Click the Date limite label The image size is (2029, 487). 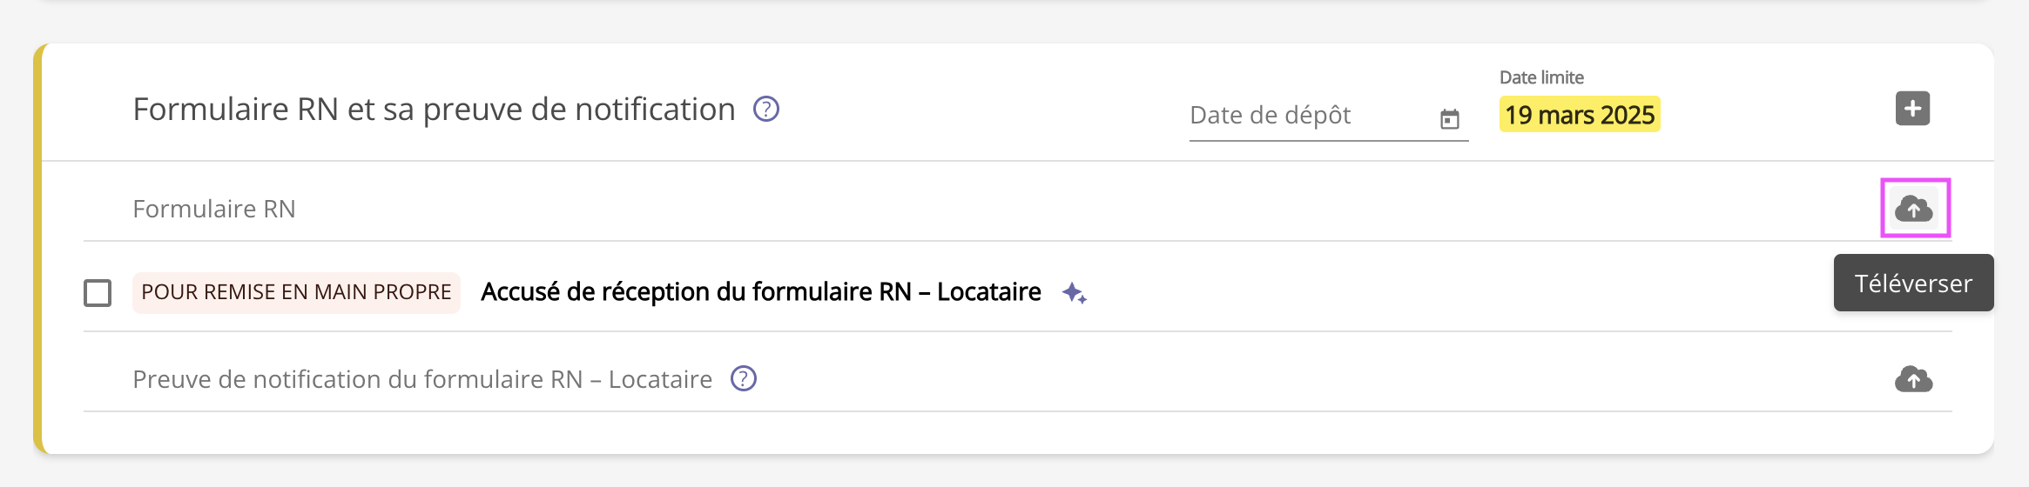(1540, 77)
